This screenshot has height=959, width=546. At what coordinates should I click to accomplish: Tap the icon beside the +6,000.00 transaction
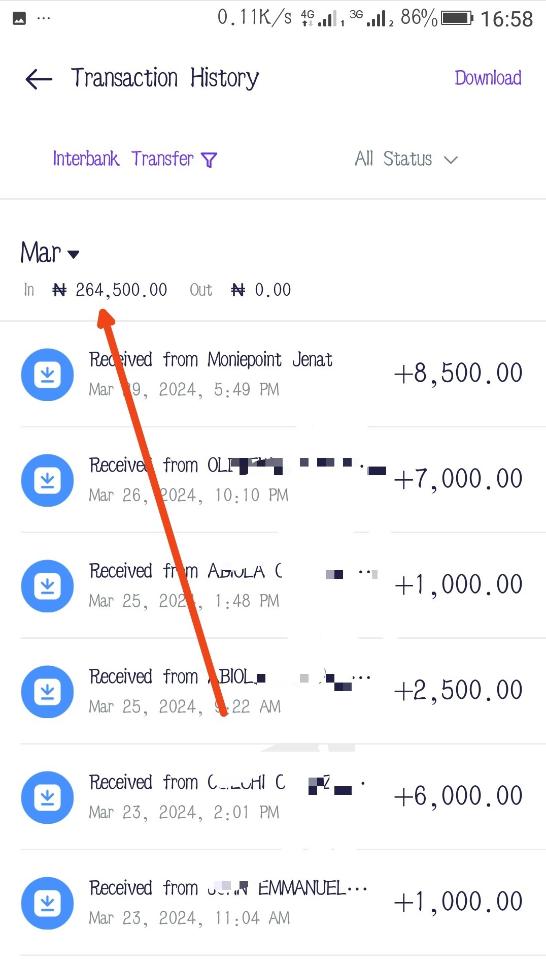click(x=47, y=797)
